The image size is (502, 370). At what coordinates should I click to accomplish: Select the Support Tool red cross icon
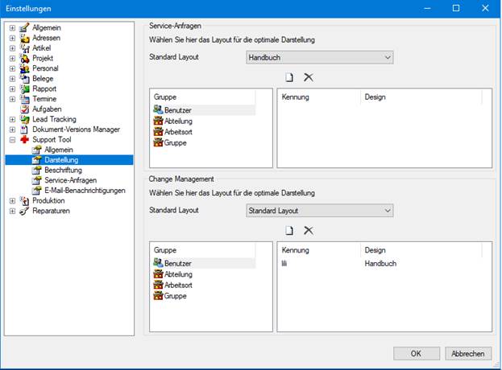(x=25, y=139)
